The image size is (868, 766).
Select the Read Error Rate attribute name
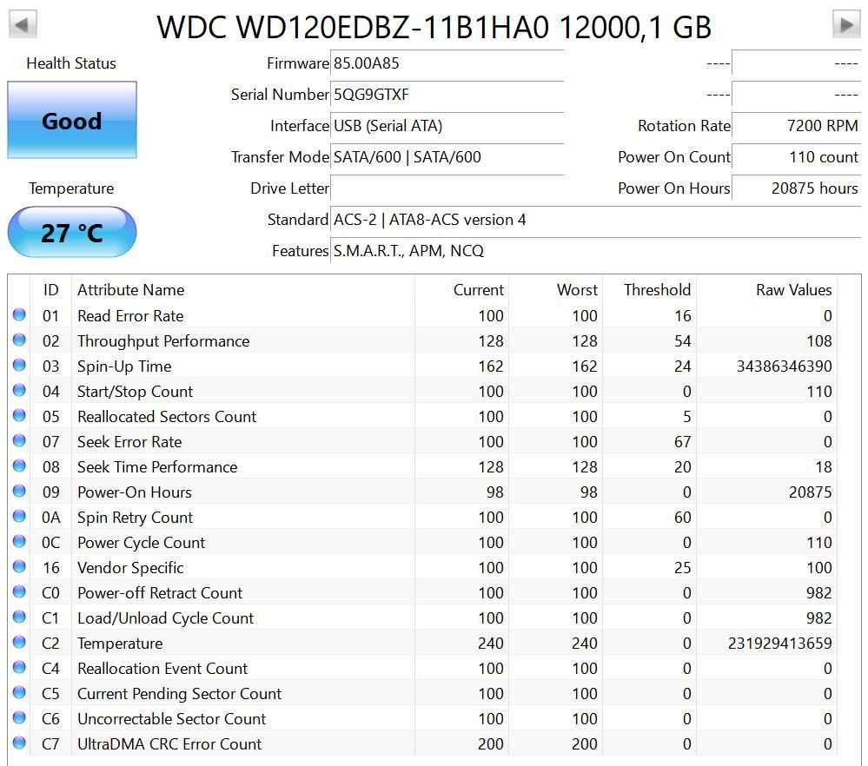(x=130, y=316)
